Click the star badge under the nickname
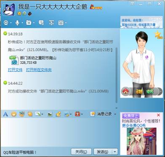Screen dimensions: 165x157 19,13
